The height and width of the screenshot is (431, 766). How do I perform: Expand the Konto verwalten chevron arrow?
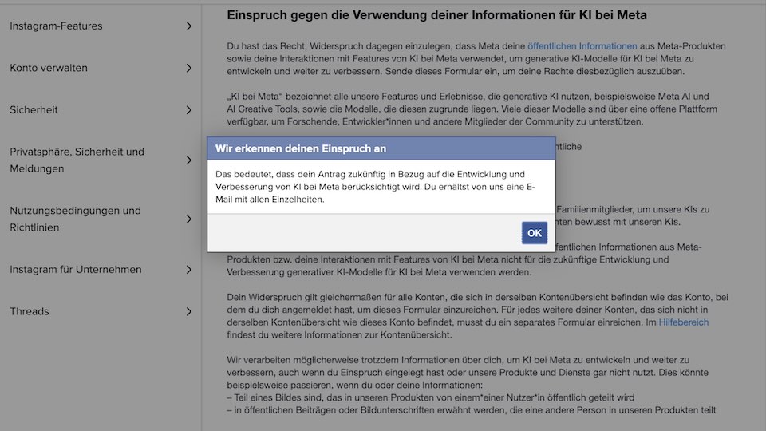pyautogui.click(x=188, y=68)
